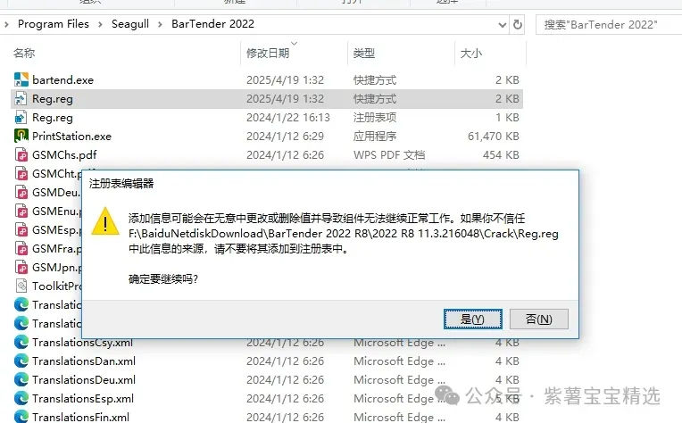Expand the chevron before Program Files
Screen dimensions: 682x423
pos(6,24)
